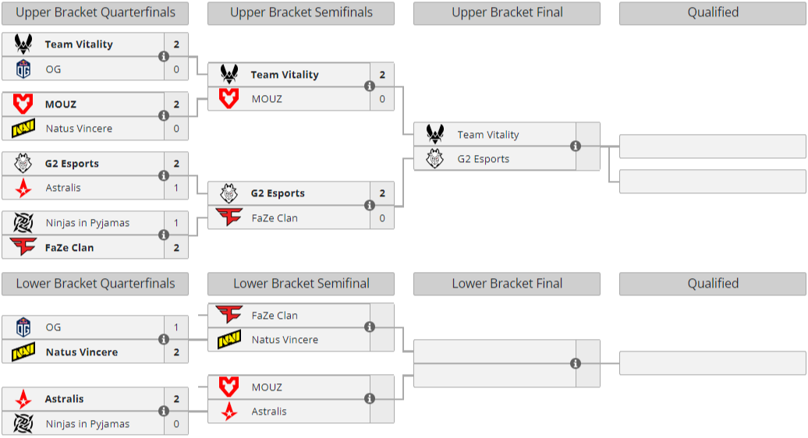This screenshot has height=438, width=808.
Task: Click info icon for G2 vs Astralis quarterfinal
Action: tap(164, 175)
